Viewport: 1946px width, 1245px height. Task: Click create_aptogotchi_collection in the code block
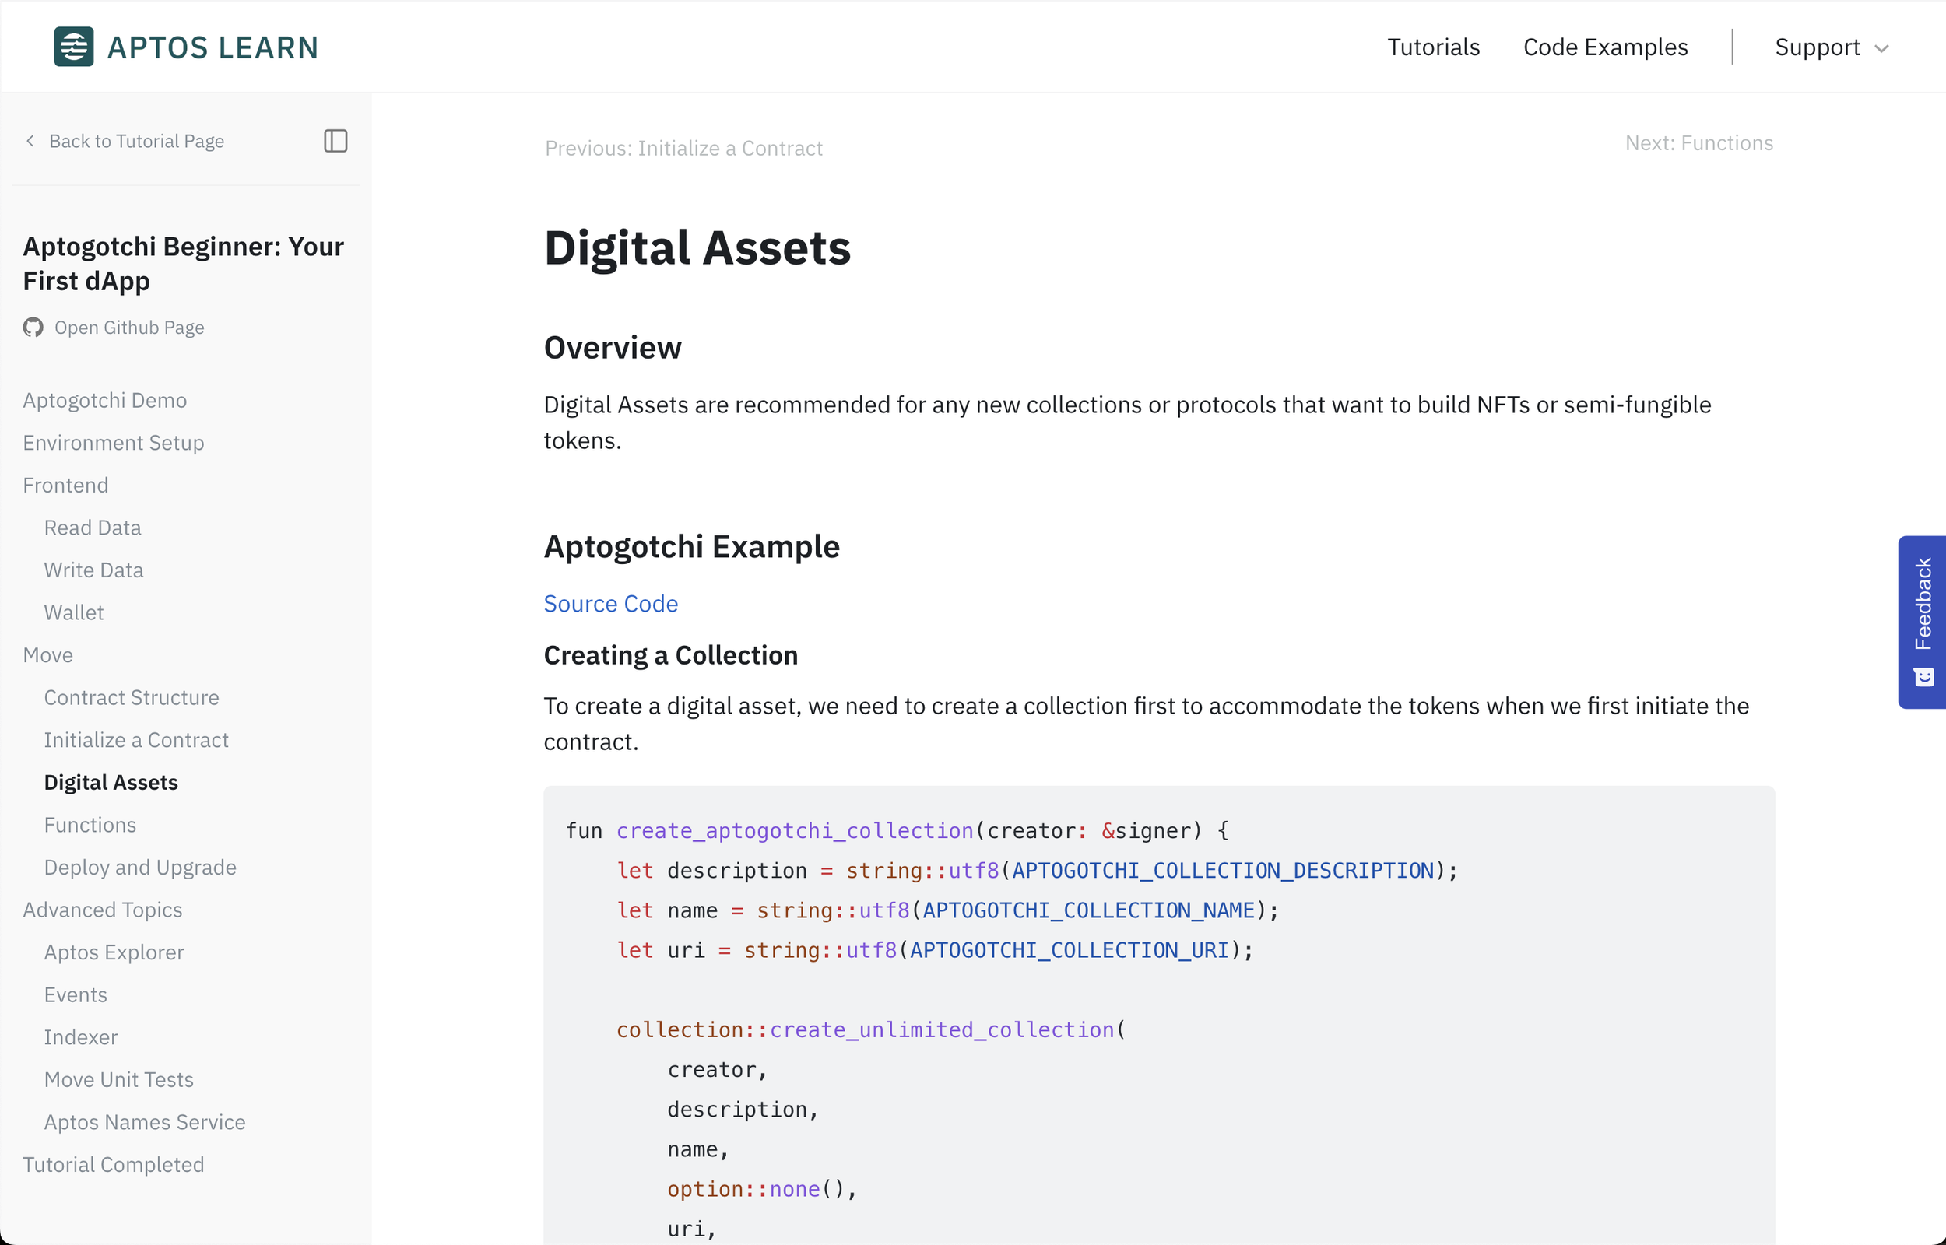(x=795, y=830)
